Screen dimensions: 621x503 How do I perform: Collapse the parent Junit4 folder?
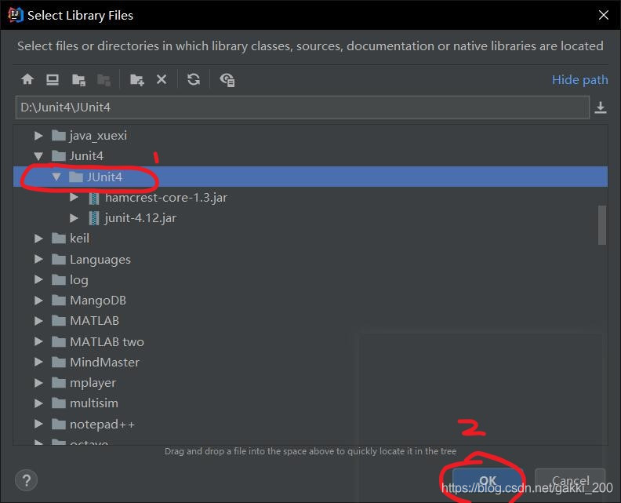[38, 156]
